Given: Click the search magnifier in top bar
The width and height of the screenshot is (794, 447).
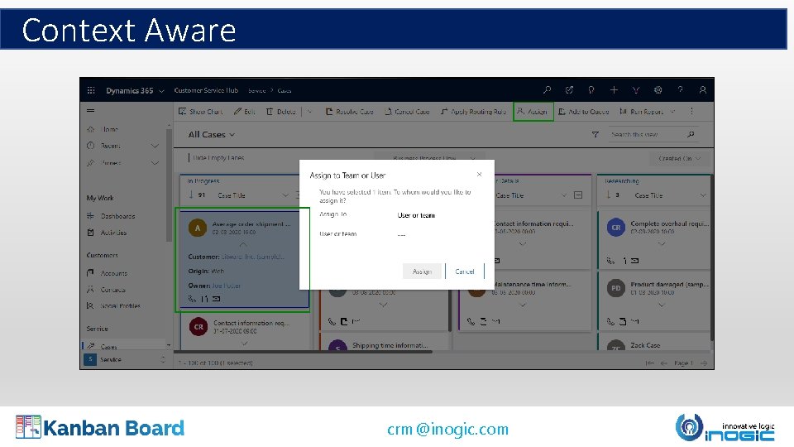Looking at the screenshot, I should pos(547,89).
